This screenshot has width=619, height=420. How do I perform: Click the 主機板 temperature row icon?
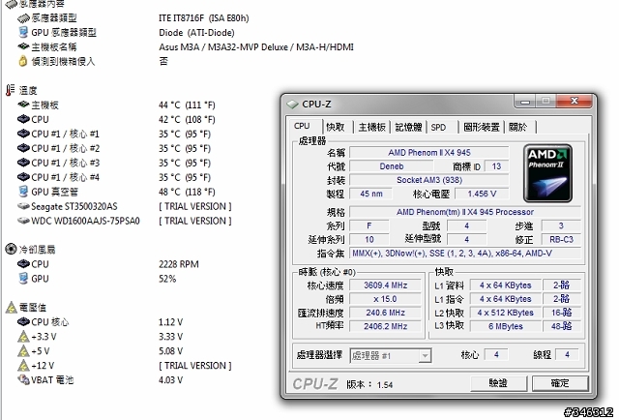pyautogui.click(x=23, y=105)
